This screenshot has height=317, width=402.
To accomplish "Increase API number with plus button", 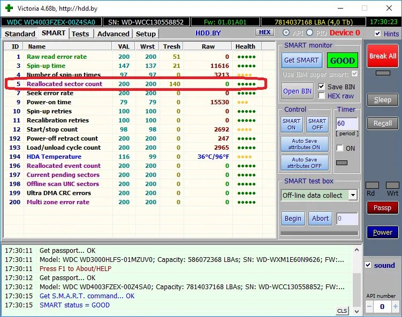I will (x=395, y=306).
